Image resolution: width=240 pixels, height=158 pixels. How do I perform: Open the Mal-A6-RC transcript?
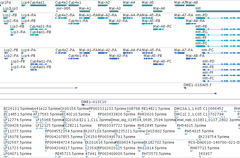click(158, 29)
